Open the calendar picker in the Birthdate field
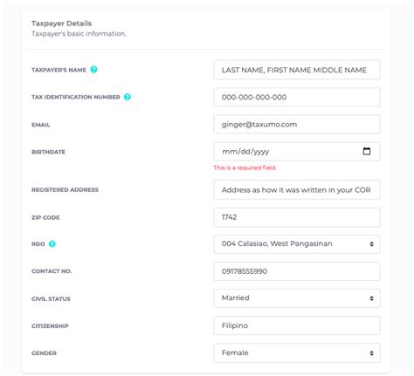Screen dimensions: 414x376 click(x=367, y=151)
